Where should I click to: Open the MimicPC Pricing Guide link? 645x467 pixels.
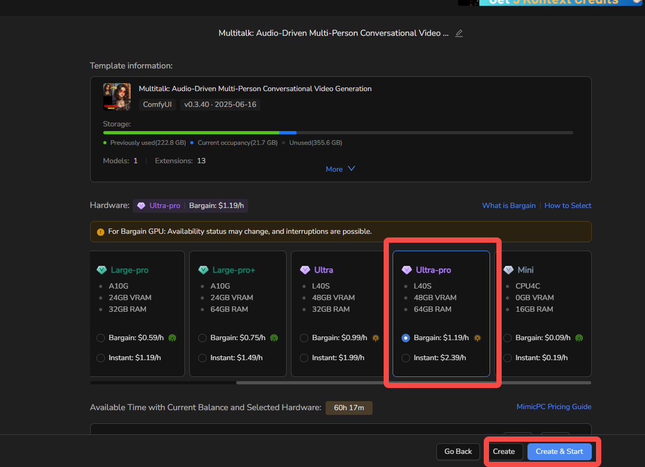pos(554,406)
